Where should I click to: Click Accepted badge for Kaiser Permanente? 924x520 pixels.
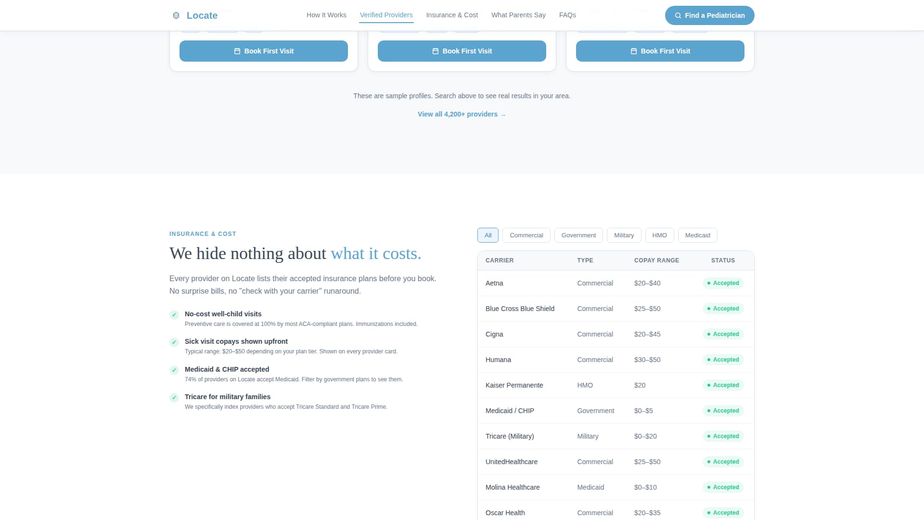tap(723, 385)
